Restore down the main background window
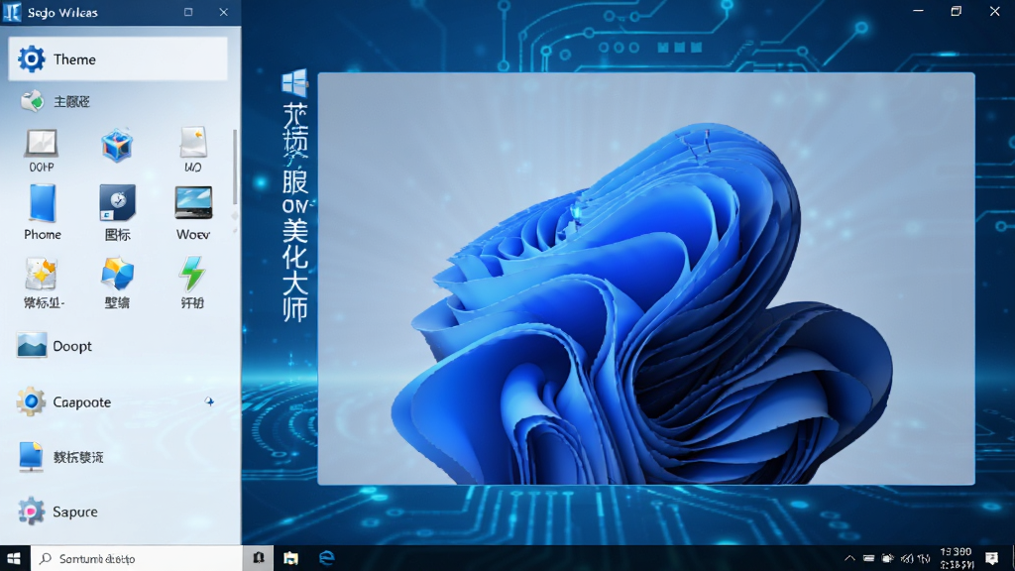 pyautogui.click(x=957, y=11)
